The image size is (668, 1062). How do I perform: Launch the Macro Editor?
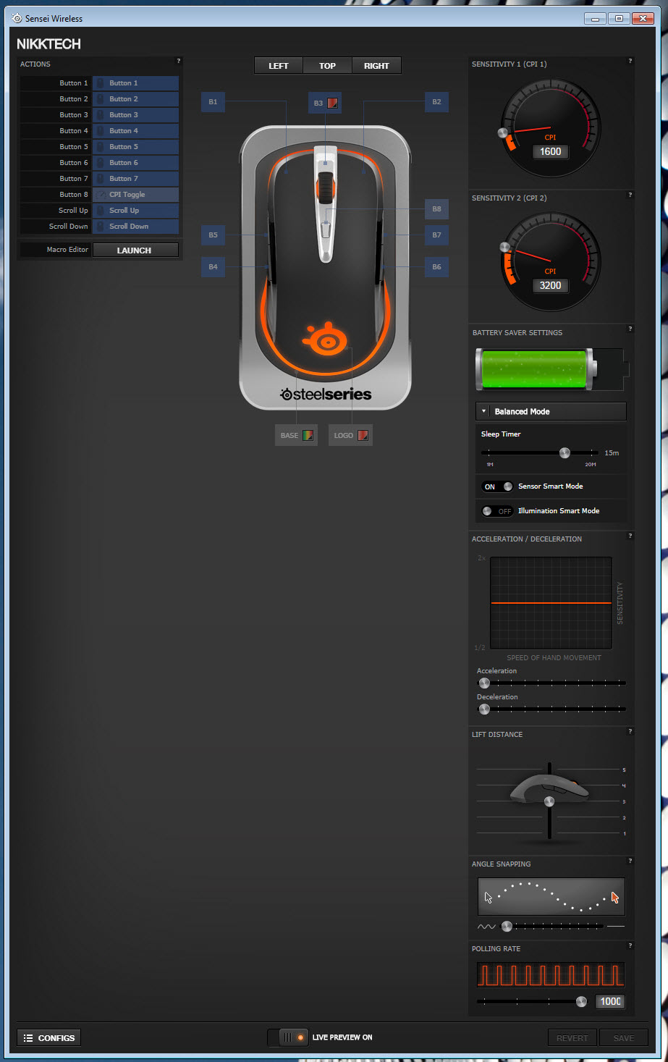135,250
